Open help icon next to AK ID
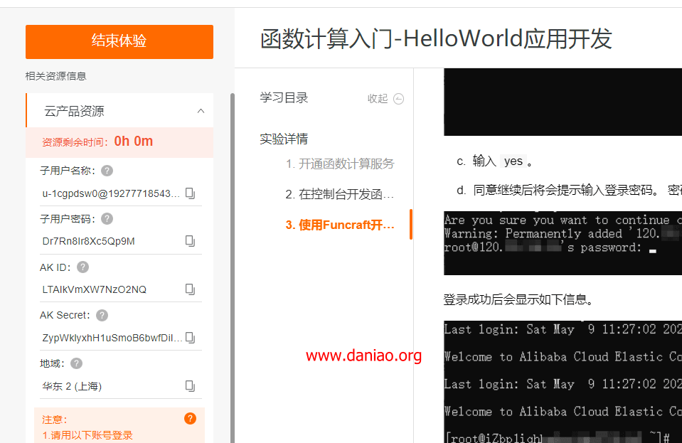Image resolution: width=682 pixels, height=443 pixels. tap(82, 267)
